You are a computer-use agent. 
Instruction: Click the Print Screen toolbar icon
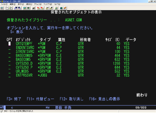[2, 8]
